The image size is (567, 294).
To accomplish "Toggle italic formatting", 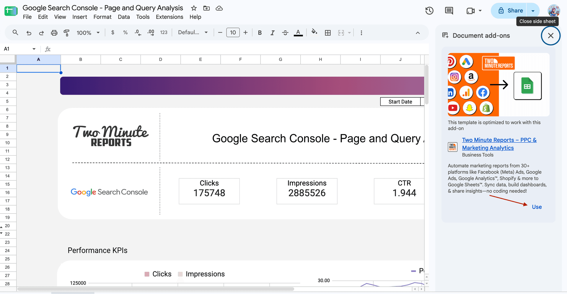I will coord(272,33).
